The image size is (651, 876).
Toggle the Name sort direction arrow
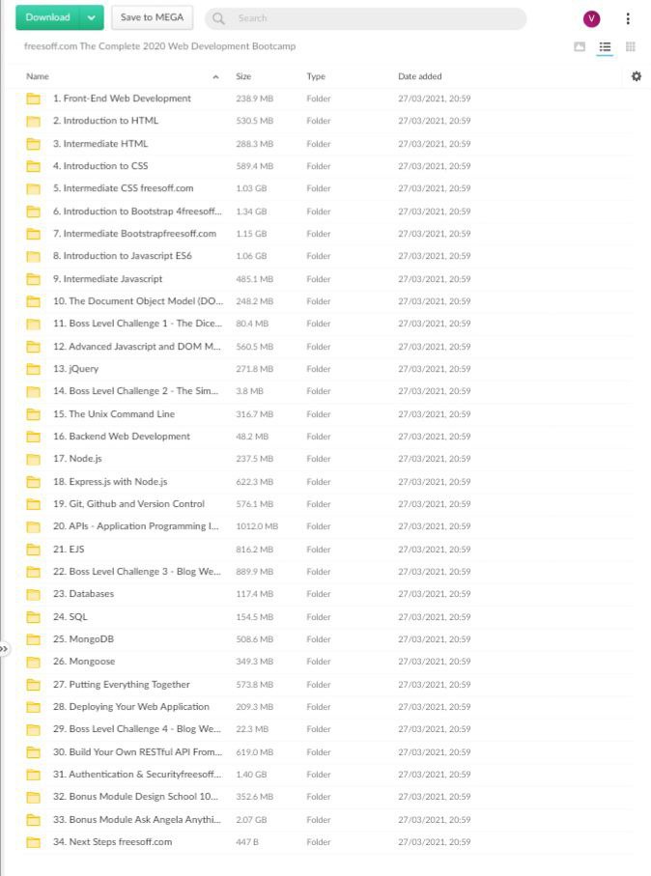[215, 76]
